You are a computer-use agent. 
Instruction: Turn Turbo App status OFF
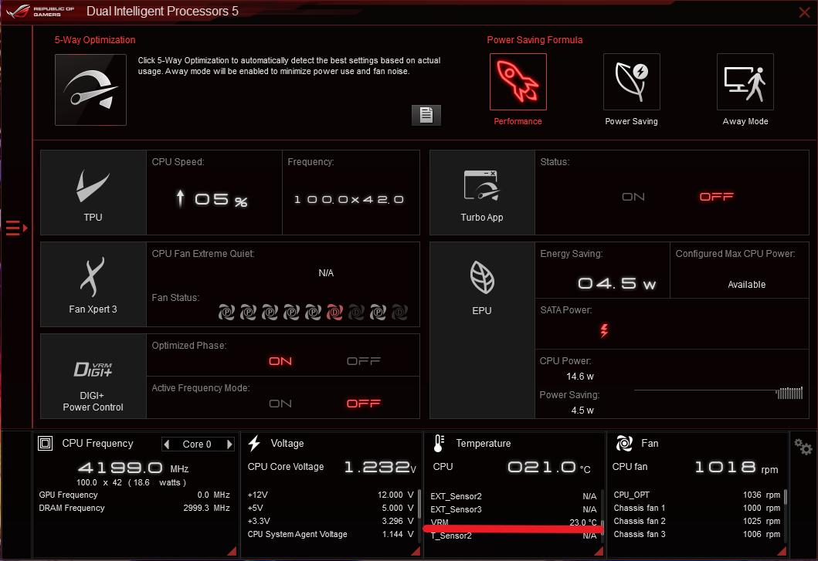pyautogui.click(x=716, y=197)
